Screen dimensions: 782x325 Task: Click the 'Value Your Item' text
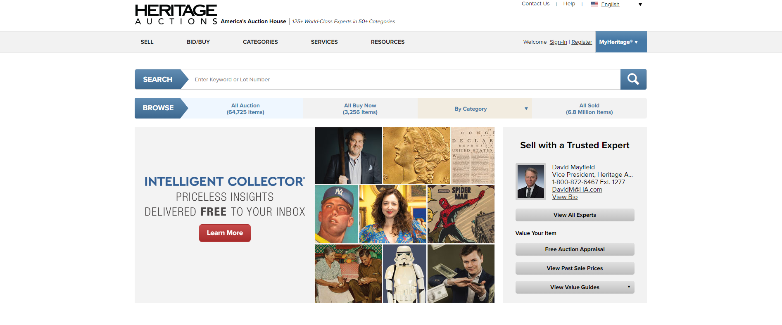click(x=536, y=233)
